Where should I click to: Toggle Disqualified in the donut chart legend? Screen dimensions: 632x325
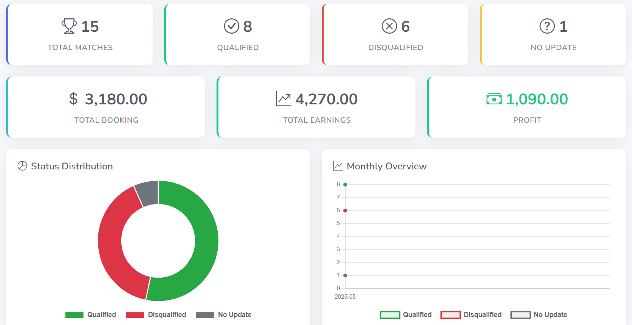pos(156,315)
